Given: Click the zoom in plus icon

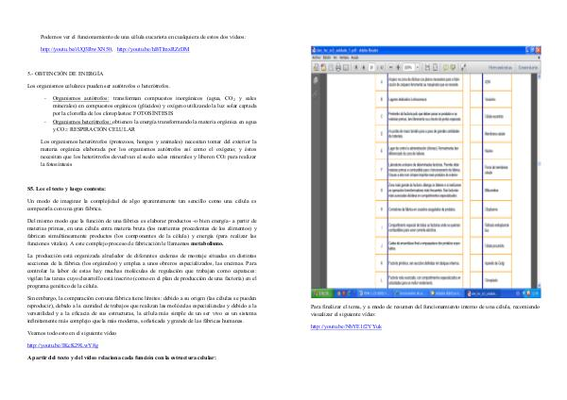Looking at the screenshot, I should (x=398, y=66).
